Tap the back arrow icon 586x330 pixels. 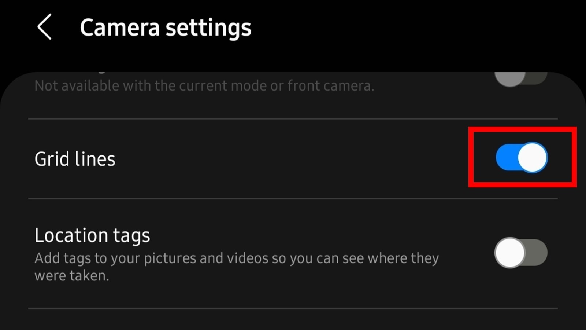45,27
